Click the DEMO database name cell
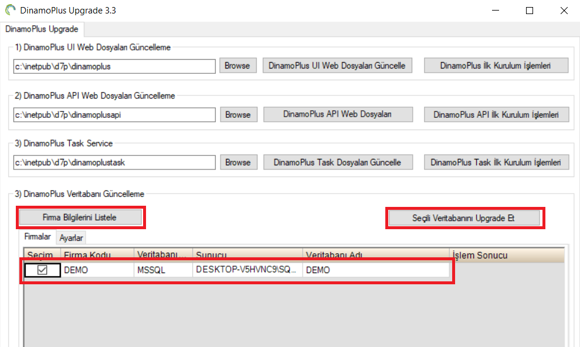The image size is (580, 347). (x=376, y=270)
